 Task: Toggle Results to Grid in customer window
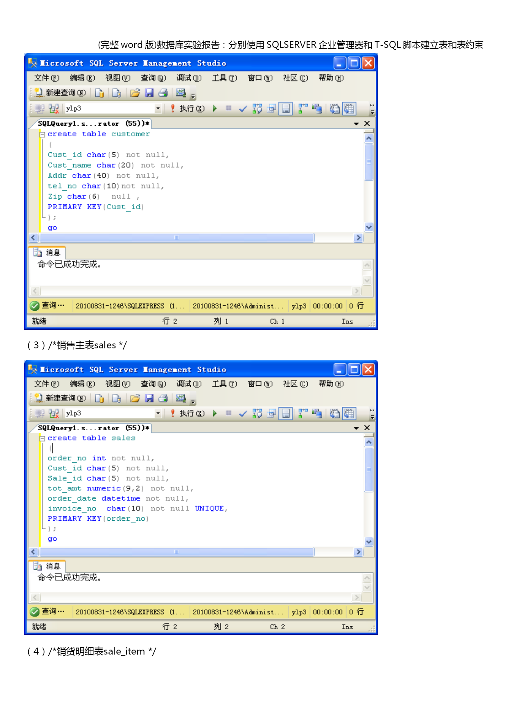click(x=349, y=108)
